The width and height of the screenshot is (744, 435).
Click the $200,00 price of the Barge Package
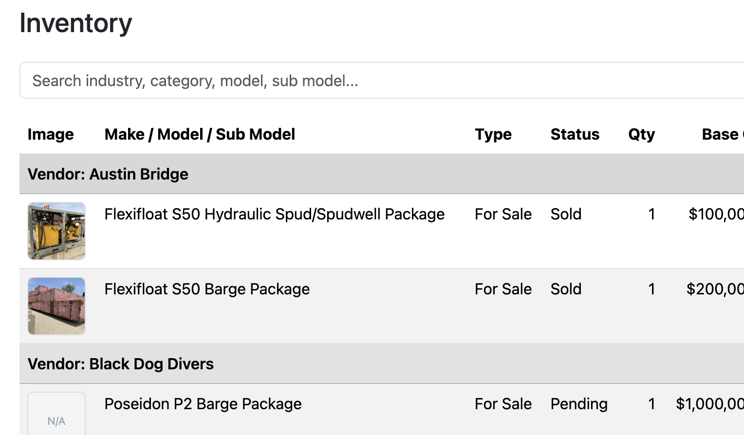pyautogui.click(x=715, y=289)
